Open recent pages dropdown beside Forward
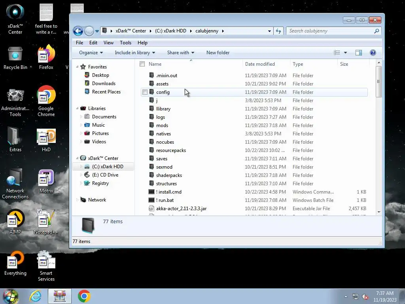405x304 pixels. pyautogui.click(x=97, y=31)
